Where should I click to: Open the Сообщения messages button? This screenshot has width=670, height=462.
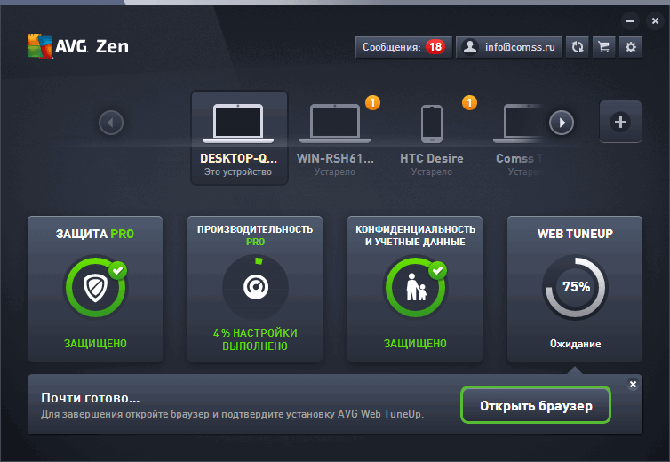[x=403, y=47]
